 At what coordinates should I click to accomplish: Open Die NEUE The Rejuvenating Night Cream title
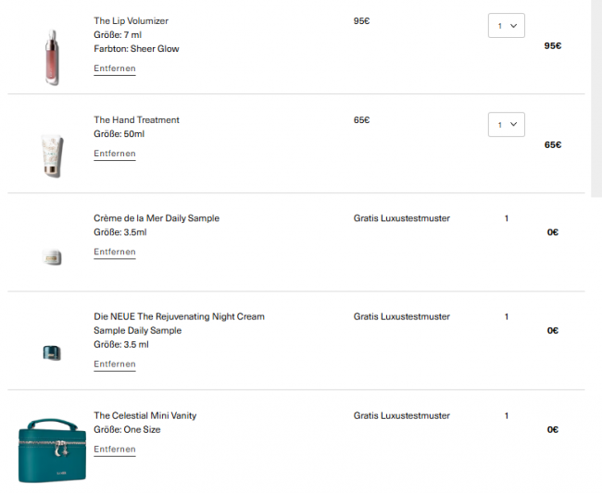tap(179, 316)
